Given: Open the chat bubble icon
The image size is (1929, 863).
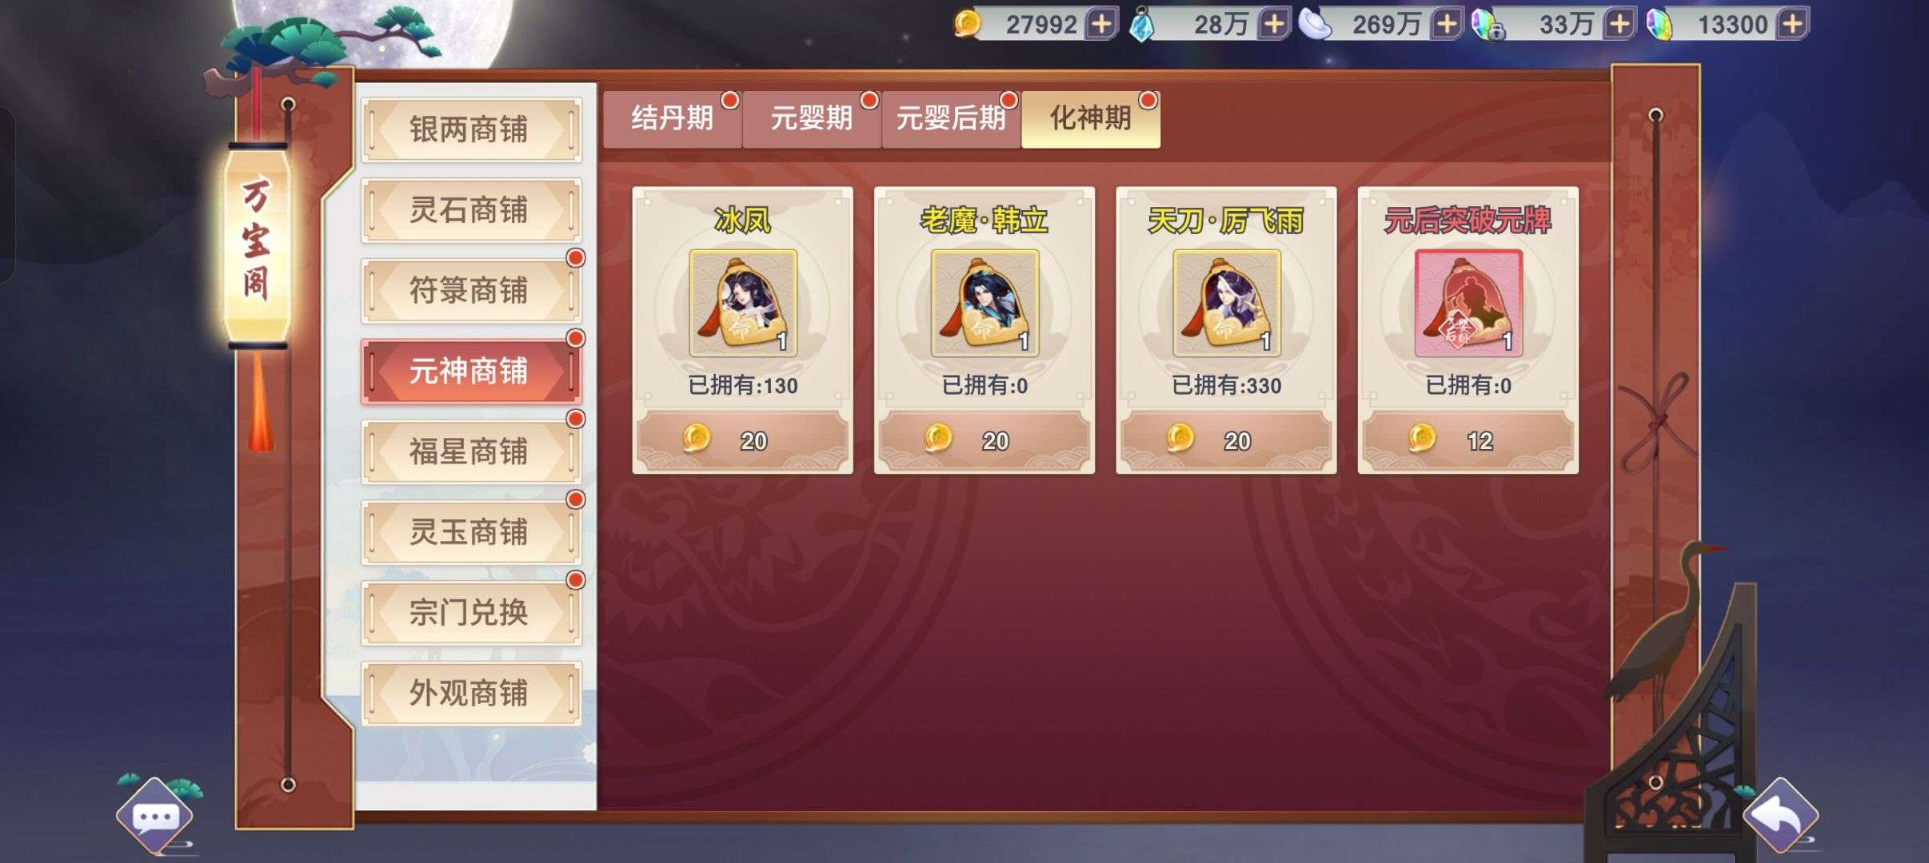Looking at the screenshot, I should point(155,817).
